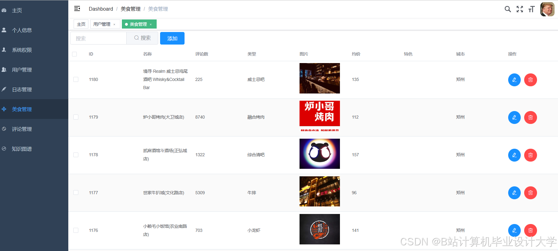This screenshot has width=558, height=251.
Task: Click the 搜索 button beside the input
Action: pyautogui.click(x=142, y=38)
